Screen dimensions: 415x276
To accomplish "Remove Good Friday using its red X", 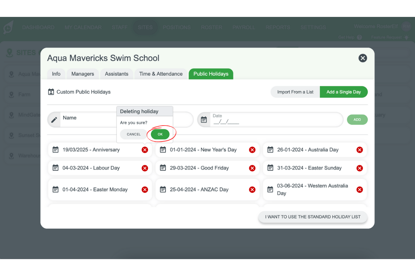I will pyautogui.click(x=252, y=168).
